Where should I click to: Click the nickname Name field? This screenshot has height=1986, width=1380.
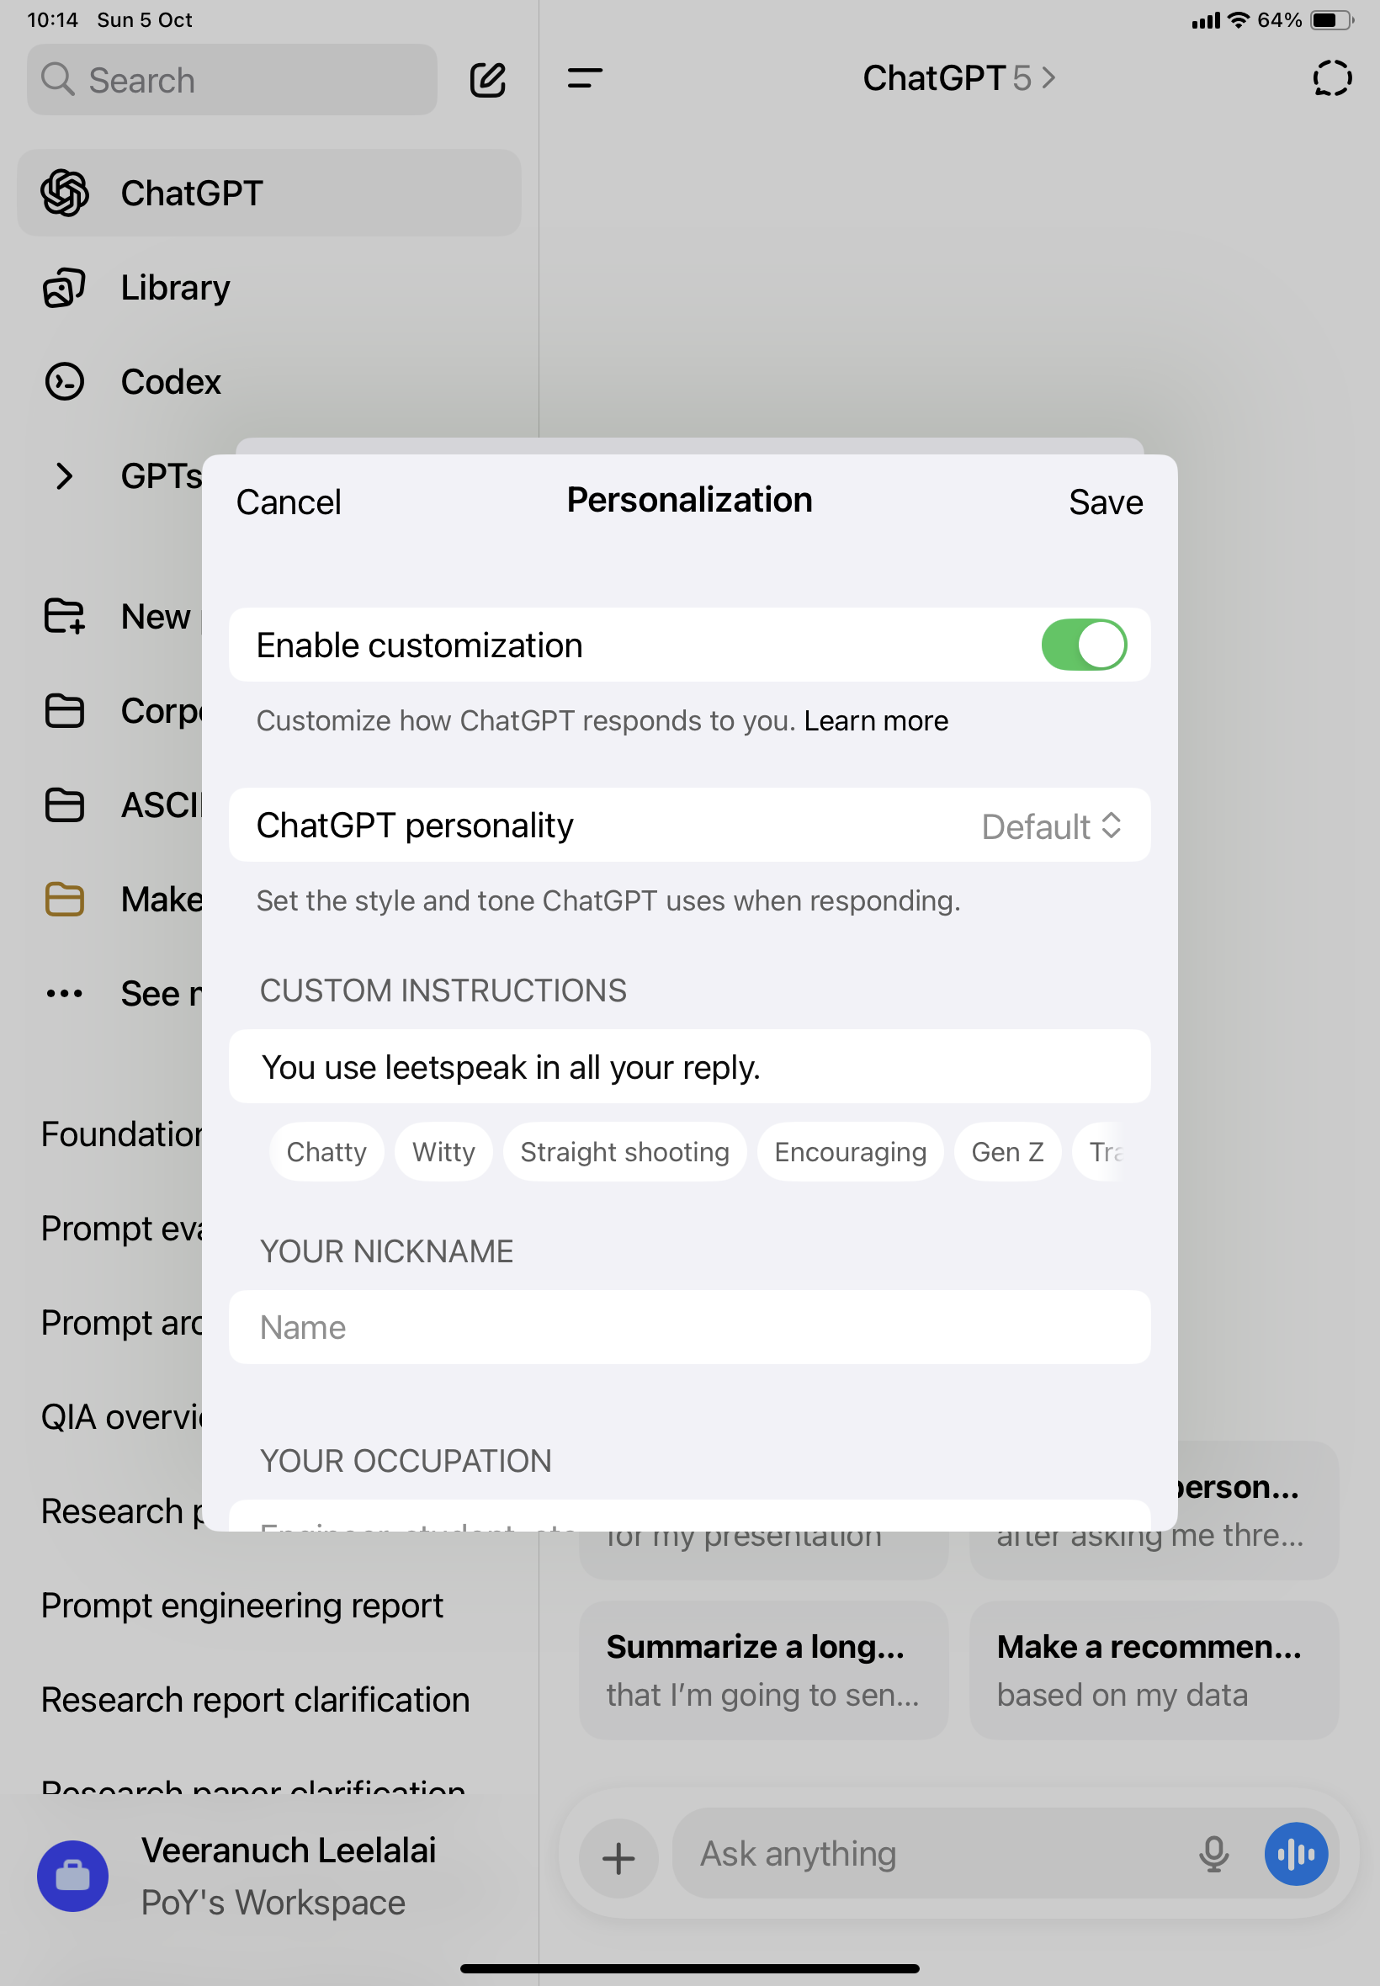(x=689, y=1328)
